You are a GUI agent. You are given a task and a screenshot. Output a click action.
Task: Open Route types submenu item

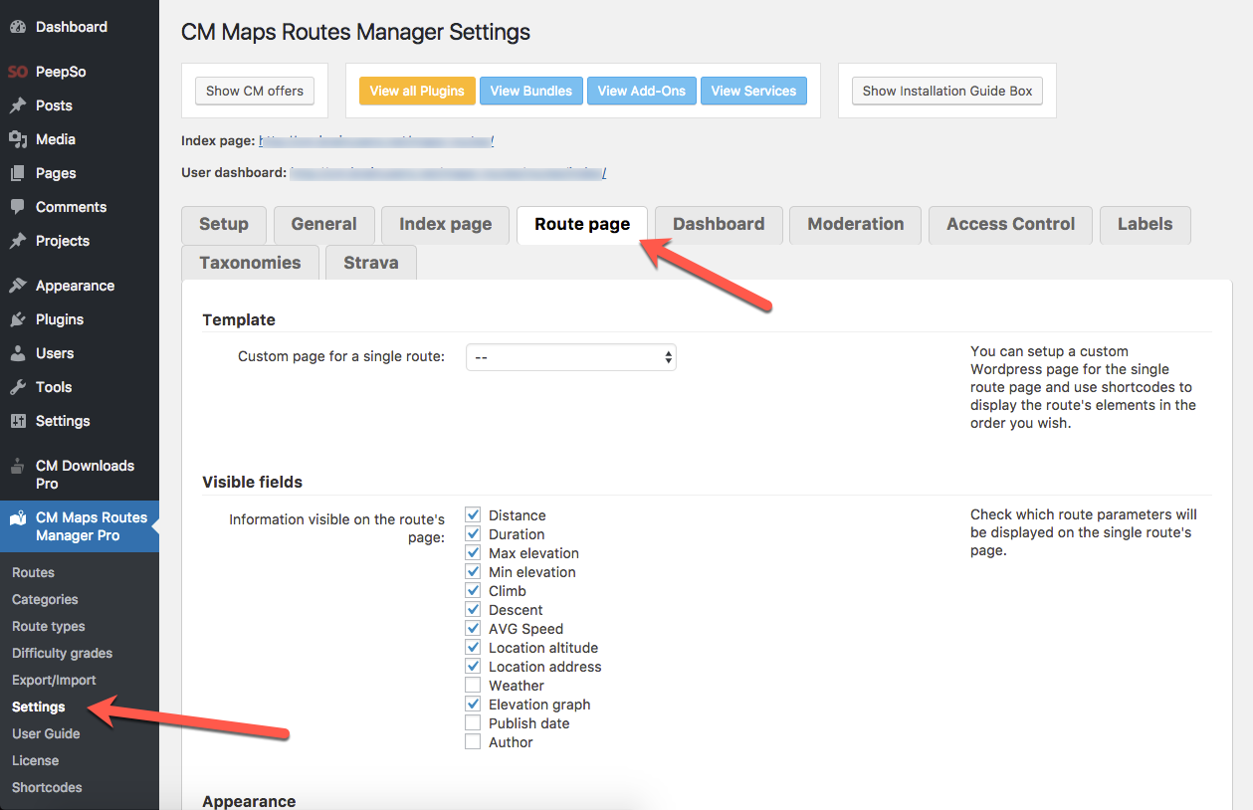point(49,627)
